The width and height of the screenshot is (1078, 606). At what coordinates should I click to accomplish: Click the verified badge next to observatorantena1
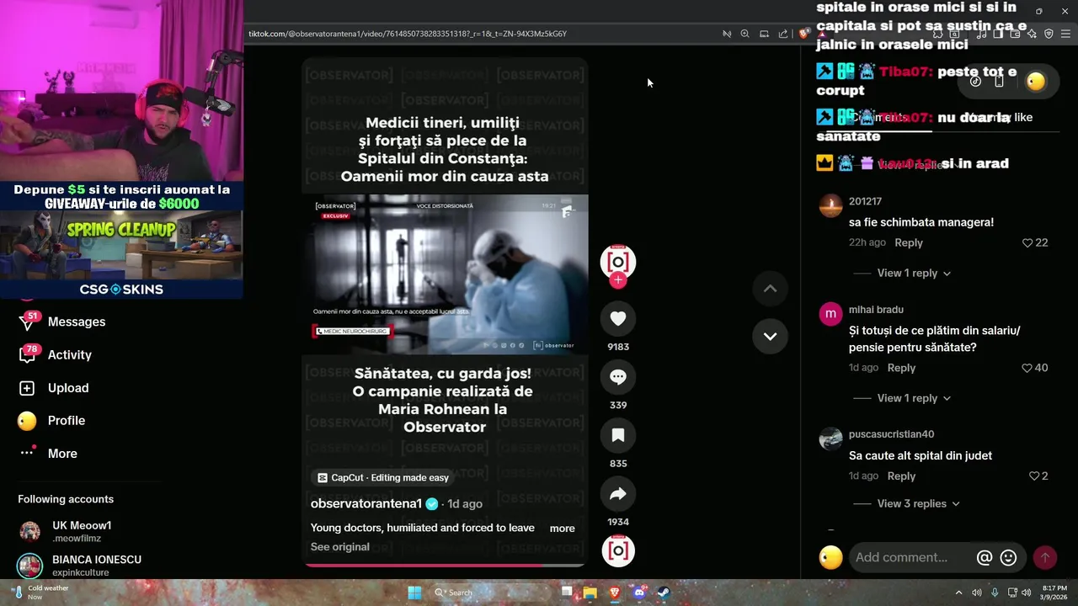(432, 504)
